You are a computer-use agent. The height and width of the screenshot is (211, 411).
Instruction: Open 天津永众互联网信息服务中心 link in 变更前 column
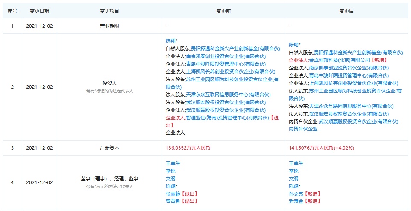click(228, 95)
